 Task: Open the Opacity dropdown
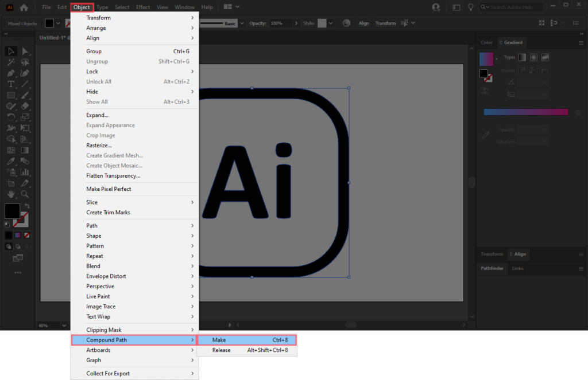pyautogui.click(x=297, y=23)
